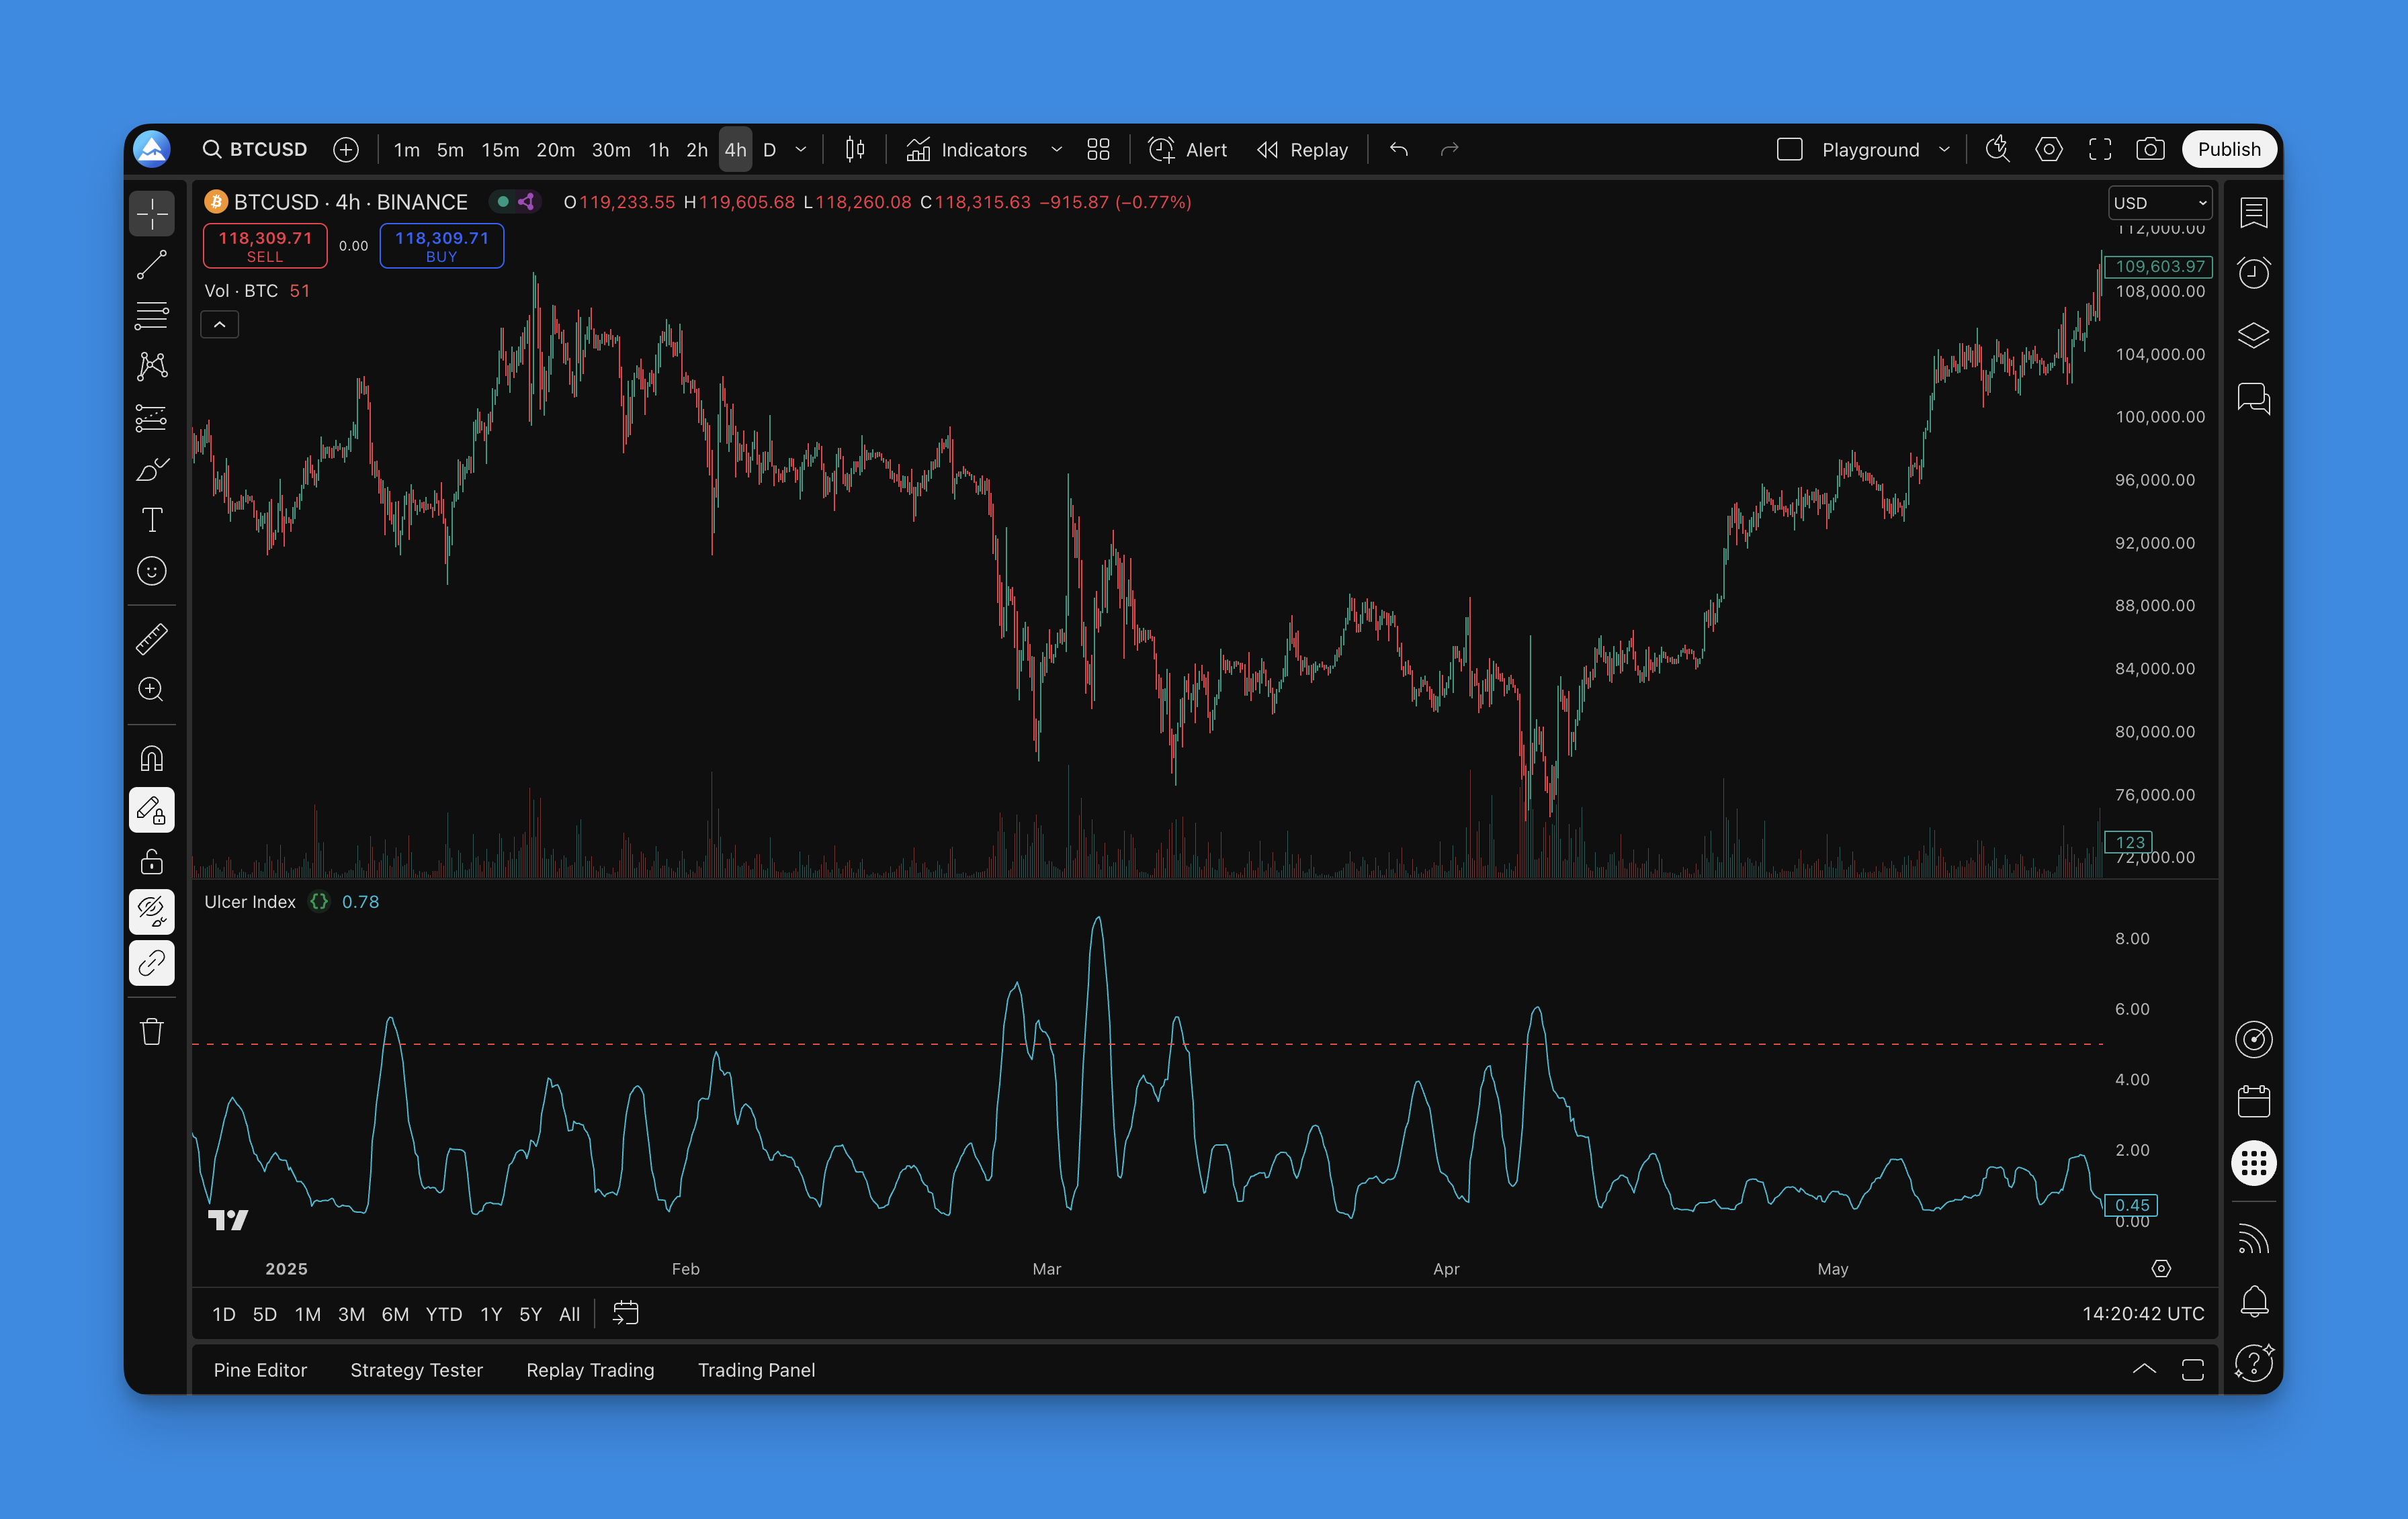This screenshot has height=1519, width=2408.
Task: Select the 15m timeframe
Action: (x=500, y=150)
